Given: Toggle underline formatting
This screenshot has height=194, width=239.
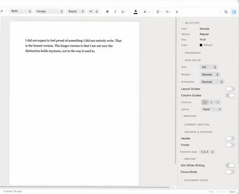Looking at the screenshot, I should pos(123,12).
